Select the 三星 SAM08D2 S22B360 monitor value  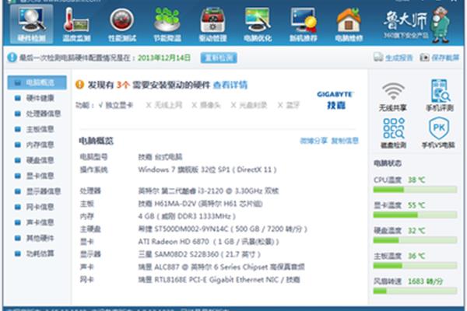(x=199, y=254)
